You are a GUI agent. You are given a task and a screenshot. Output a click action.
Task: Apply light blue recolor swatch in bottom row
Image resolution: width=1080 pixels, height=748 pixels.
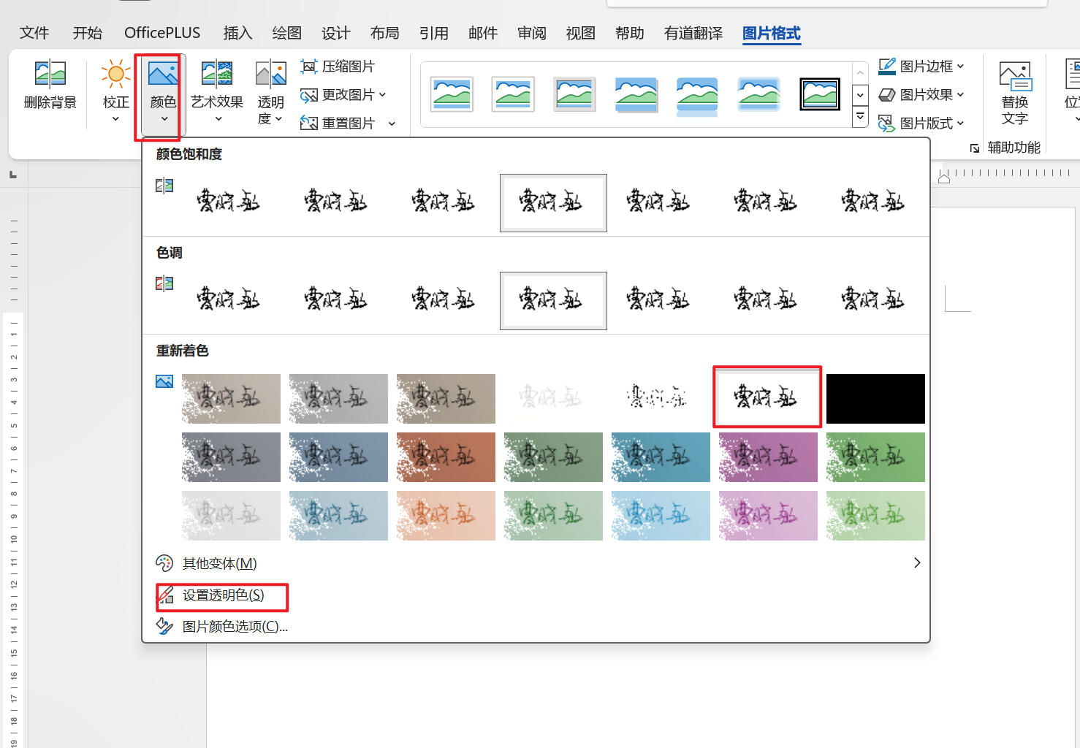click(661, 516)
